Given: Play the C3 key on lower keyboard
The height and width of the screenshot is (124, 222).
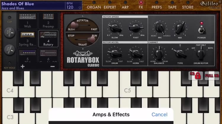Looking at the screenshot, I should tap(10, 117).
